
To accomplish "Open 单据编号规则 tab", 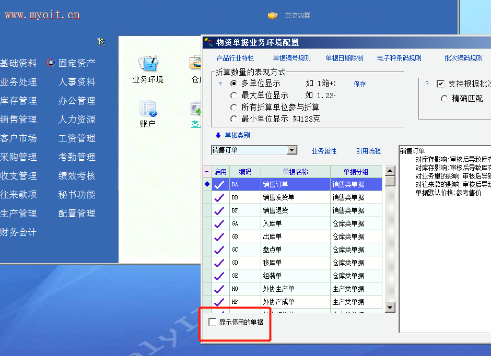I will pyautogui.click(x=291, y=58).
